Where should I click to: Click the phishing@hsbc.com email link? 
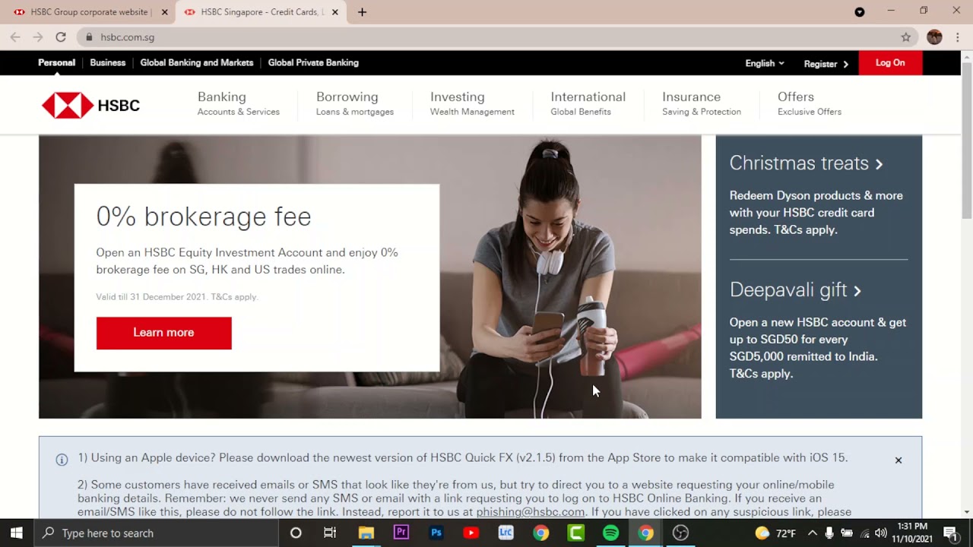point(530,512)
